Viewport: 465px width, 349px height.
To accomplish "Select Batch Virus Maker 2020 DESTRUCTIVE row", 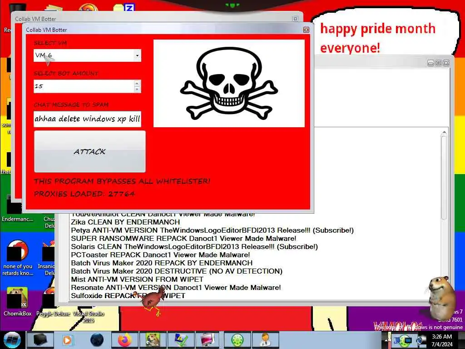I will pyautogui.click(x=177, y=271).
